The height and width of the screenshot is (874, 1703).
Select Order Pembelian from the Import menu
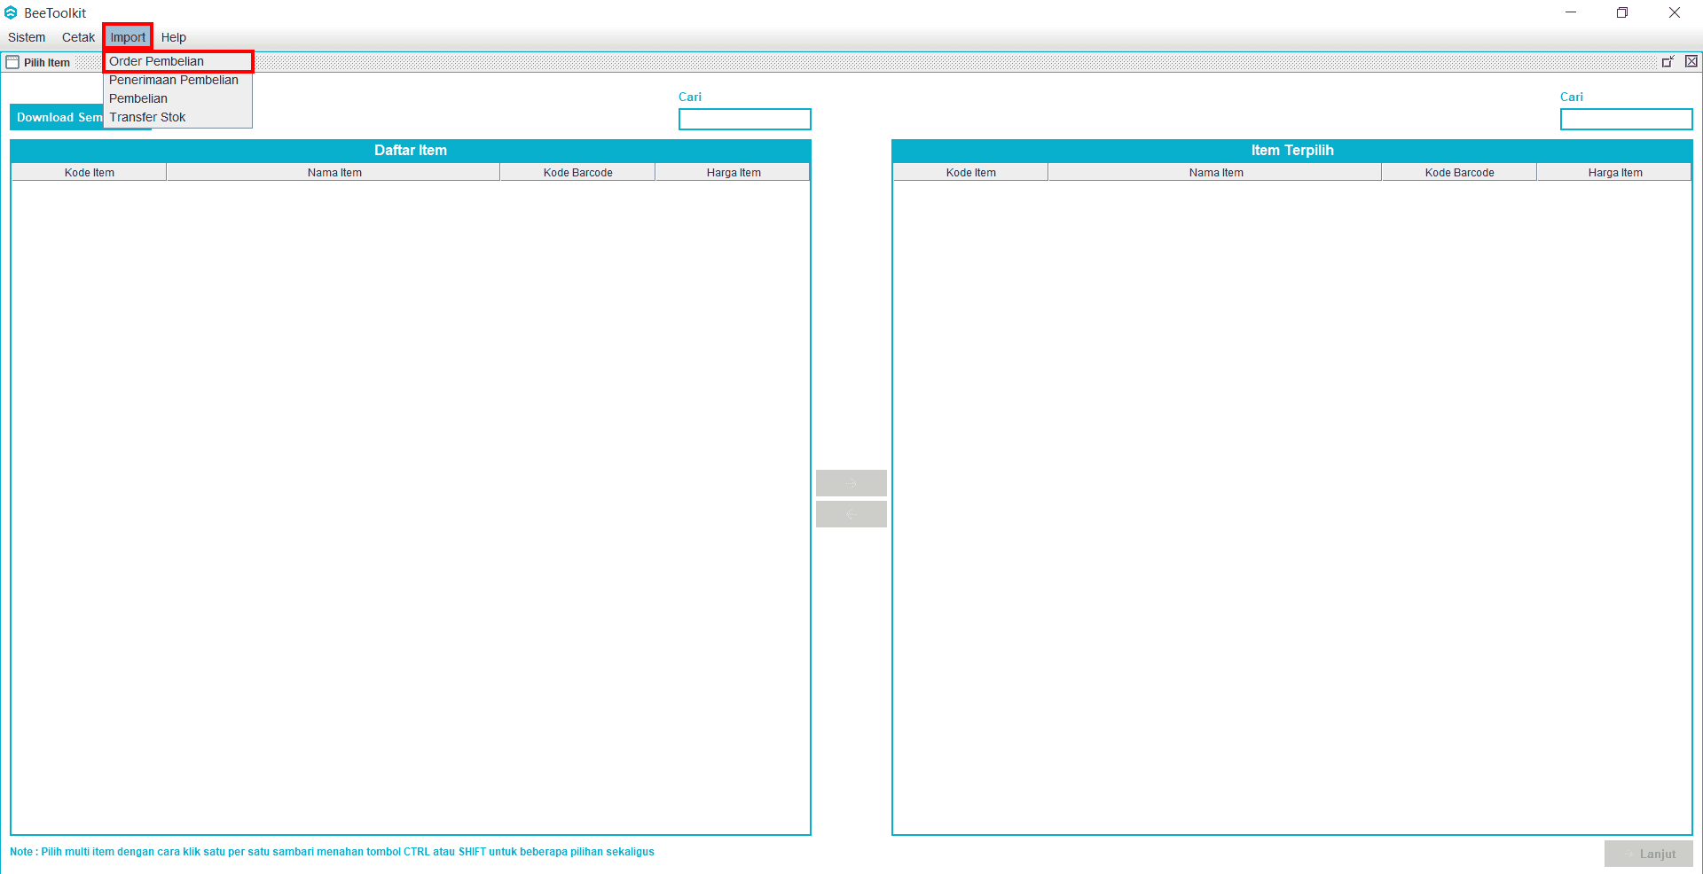(x=157, y=61)
